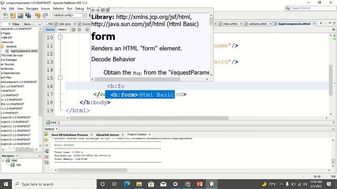Click the New File toolbar icon
The width and height of the screenshot is (337, 189).
[6, 15]
